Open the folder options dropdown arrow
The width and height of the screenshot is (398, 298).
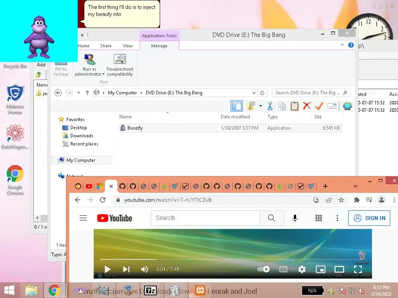[260, 106]
